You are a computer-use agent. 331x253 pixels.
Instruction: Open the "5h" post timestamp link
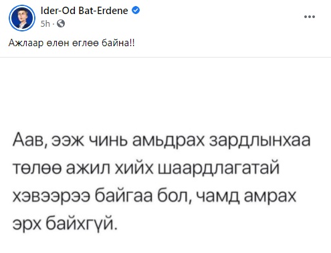click(x=45, y=23)
